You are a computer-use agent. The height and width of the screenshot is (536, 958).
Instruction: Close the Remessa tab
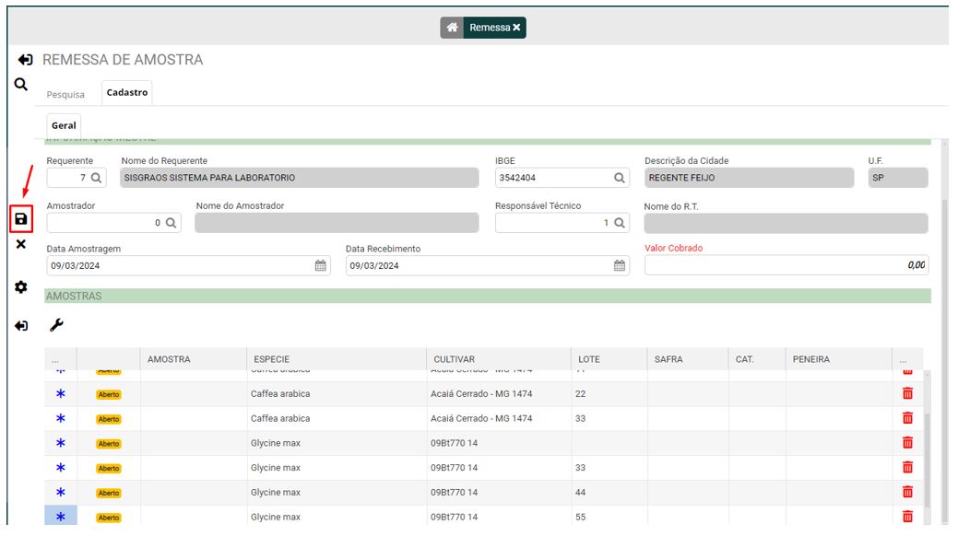pyautogui.click(x=517, y=28)
